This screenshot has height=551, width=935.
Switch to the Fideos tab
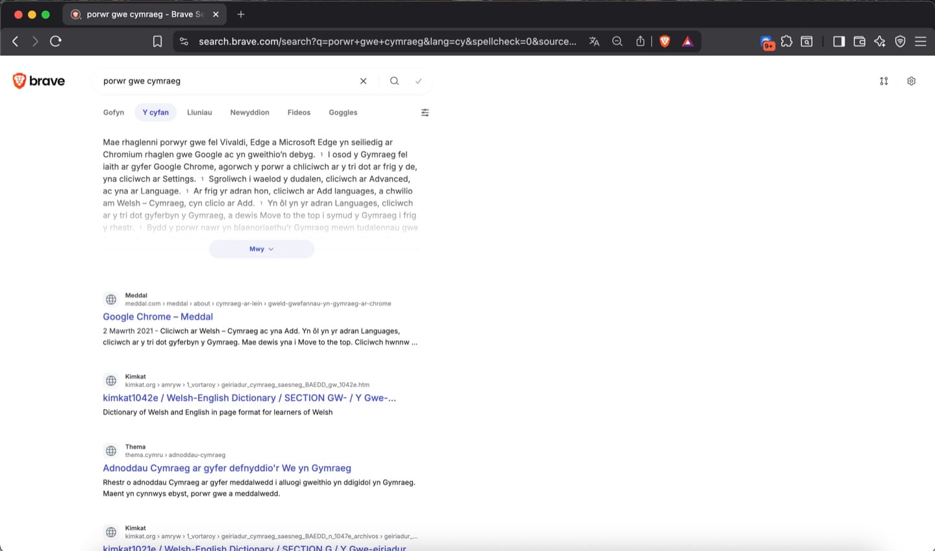tap(299, 112)
